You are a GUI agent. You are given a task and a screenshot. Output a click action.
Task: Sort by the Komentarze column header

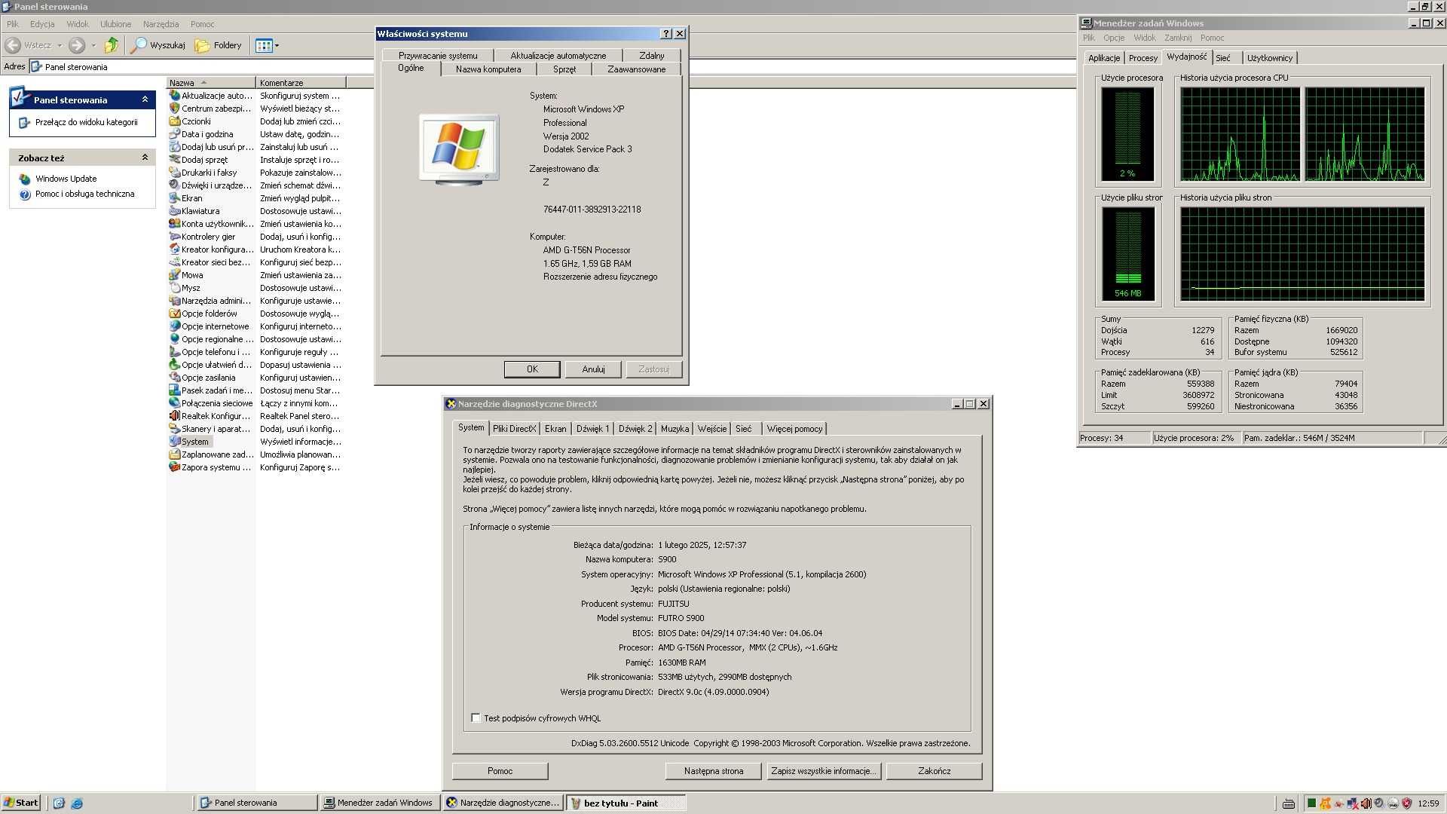[301, 83]
